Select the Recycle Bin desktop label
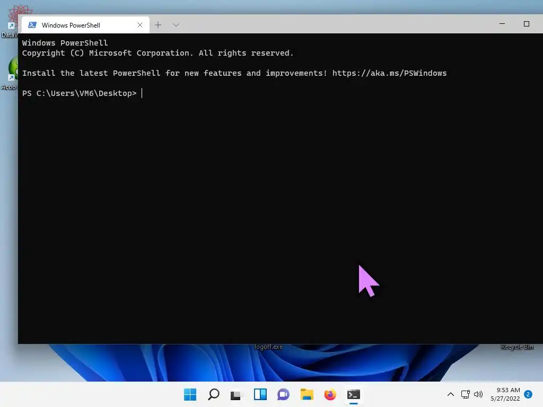The image size is (543, 407). tap(517, 347)
